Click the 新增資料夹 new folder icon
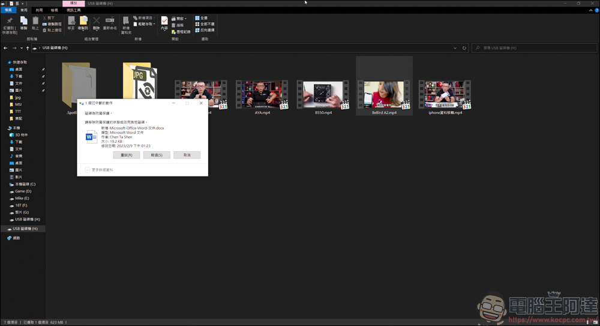600x326 pixels. tap(126, 22)
